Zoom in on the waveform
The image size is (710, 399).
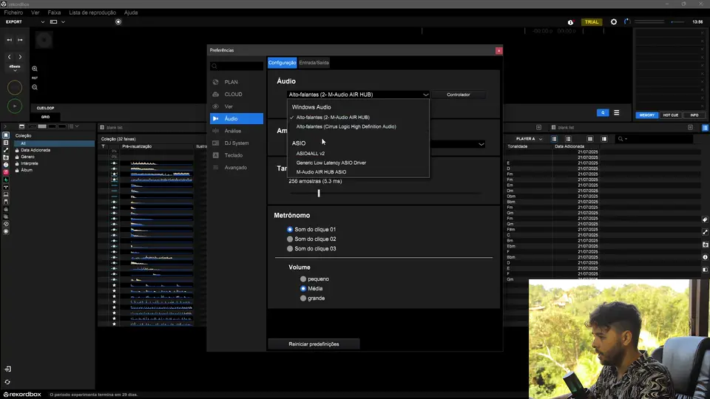point(35,69)
